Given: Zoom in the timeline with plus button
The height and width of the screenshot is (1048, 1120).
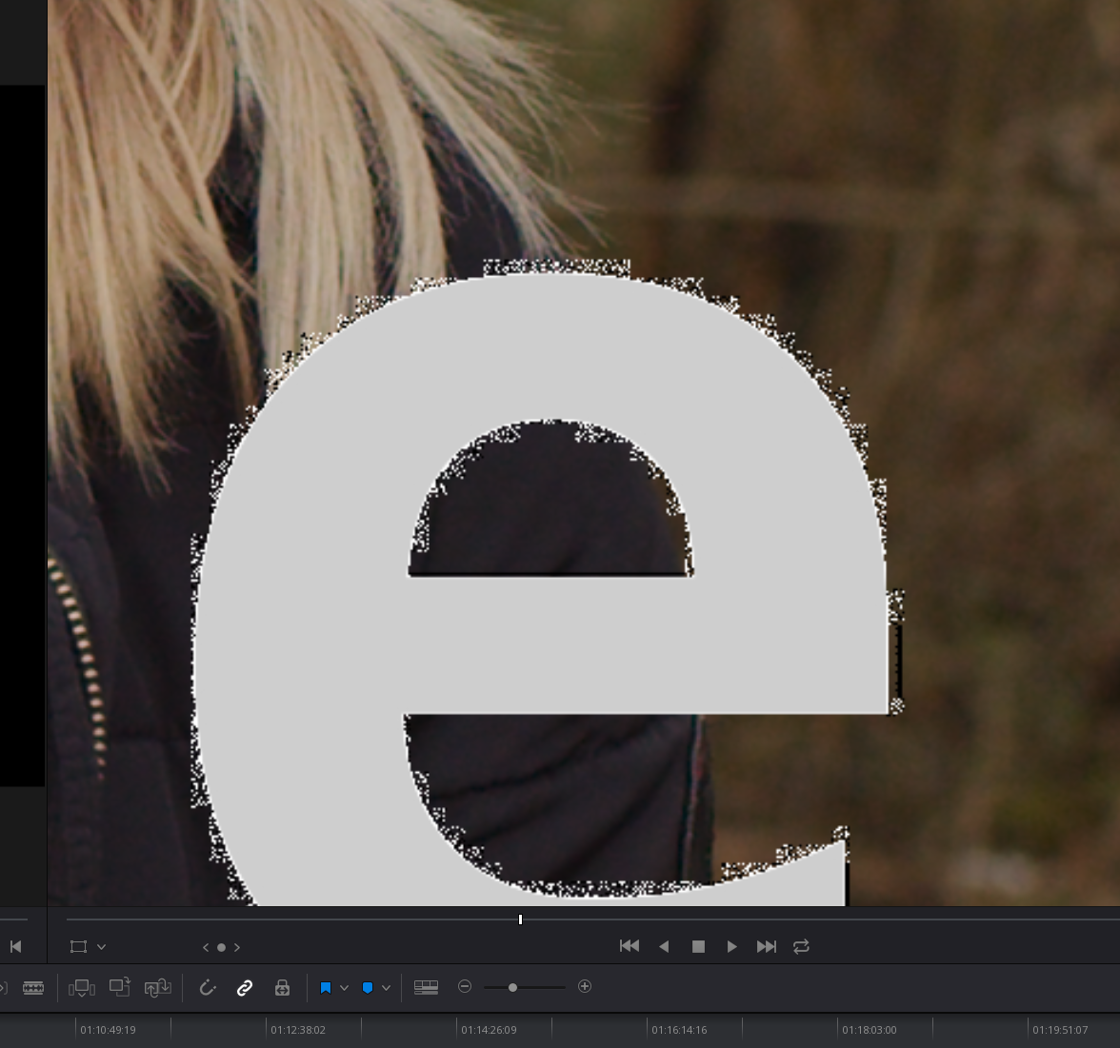Looking at the screenshot, I should [x=585, y=986].
